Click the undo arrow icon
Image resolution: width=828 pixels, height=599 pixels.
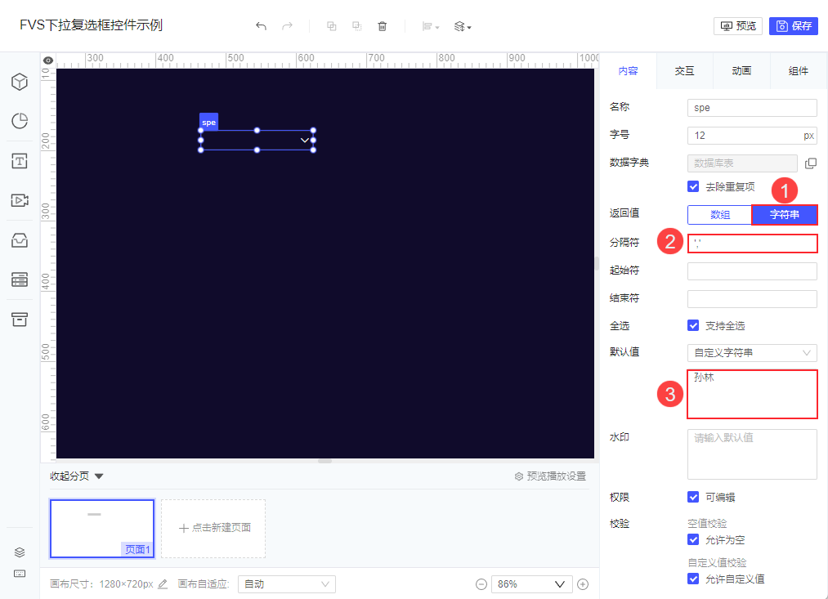pos(261,26)
